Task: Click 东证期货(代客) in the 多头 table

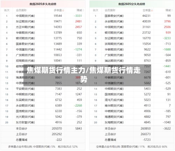Action: pyautogui.click(x=25, y=21)
